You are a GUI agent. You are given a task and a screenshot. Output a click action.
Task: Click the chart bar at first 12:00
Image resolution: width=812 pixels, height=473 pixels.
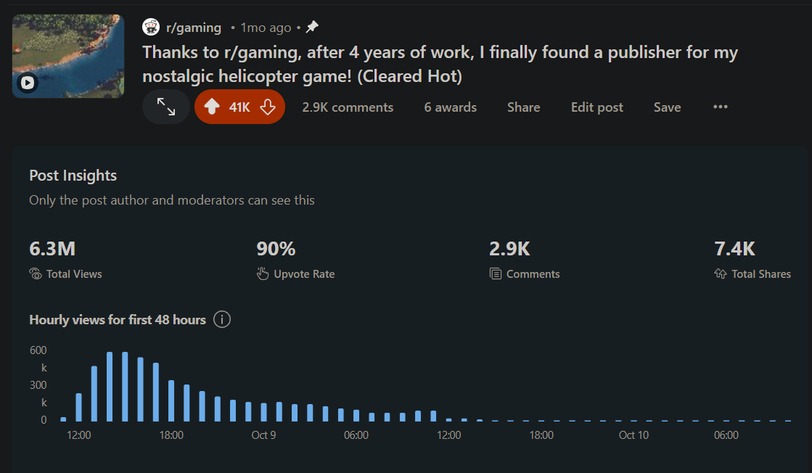point(78,407)
